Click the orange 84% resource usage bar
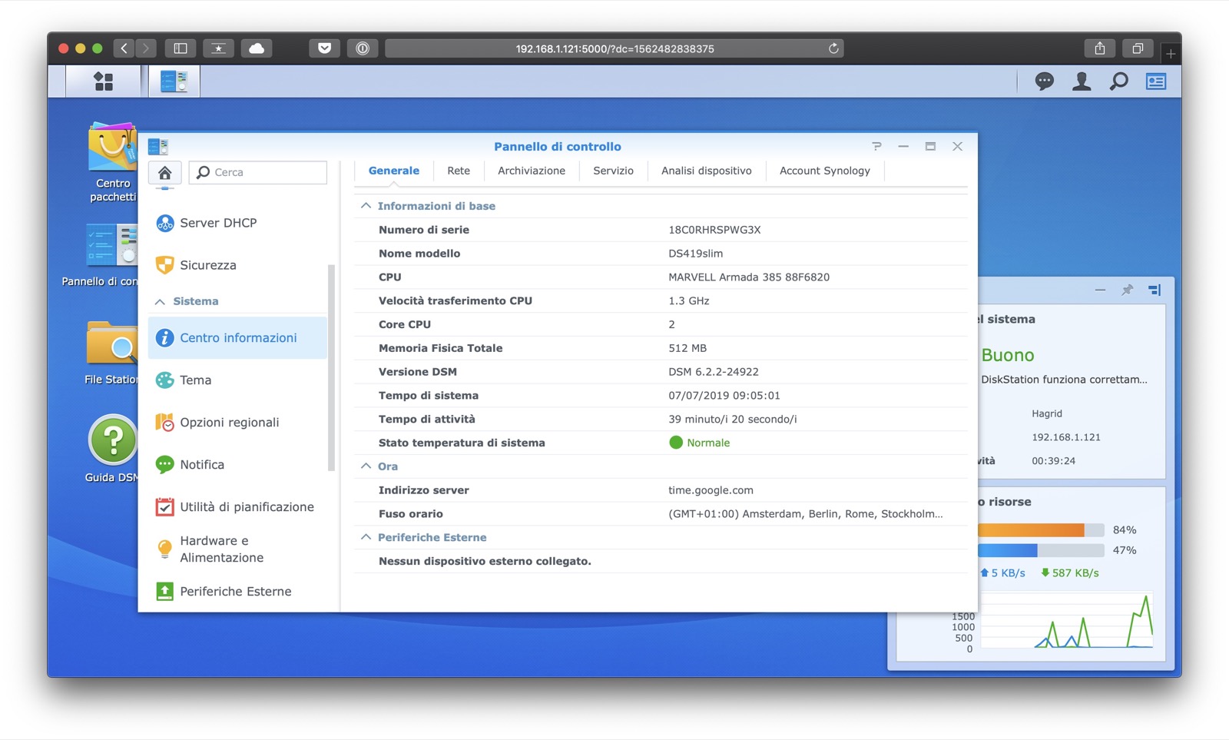Viewport: 1229px width, 740px height. [x=1041, y=530]
